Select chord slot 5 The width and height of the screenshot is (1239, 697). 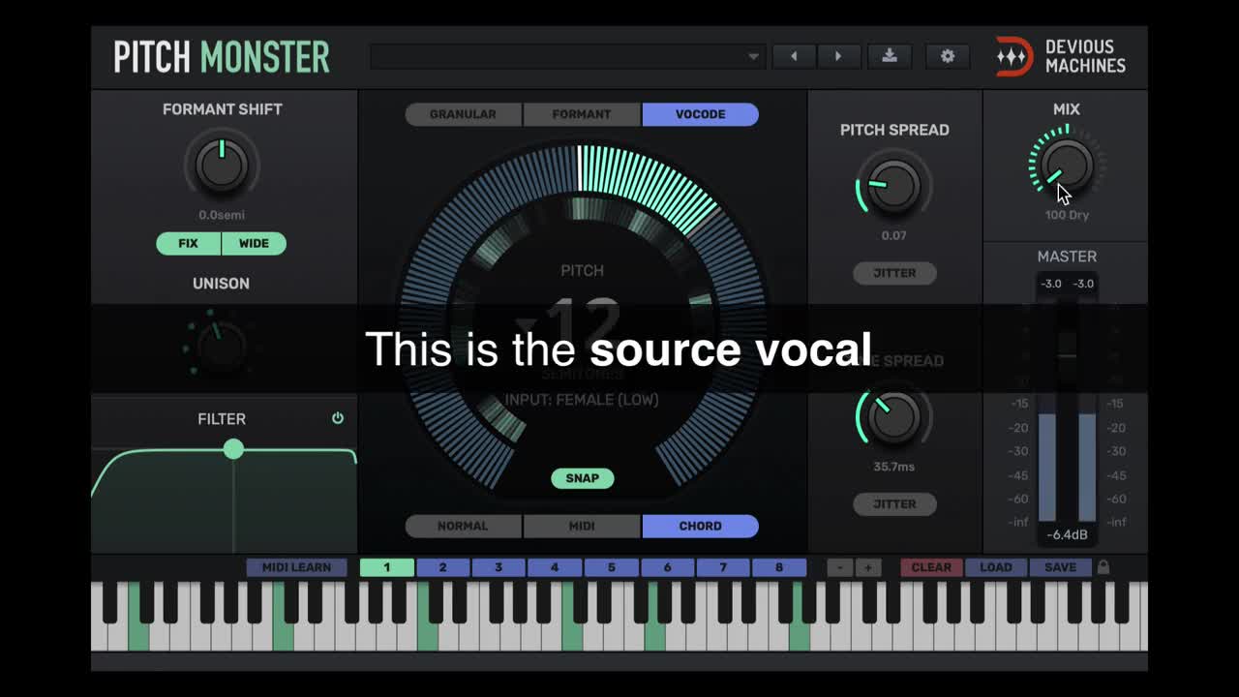tap(611, 567)
